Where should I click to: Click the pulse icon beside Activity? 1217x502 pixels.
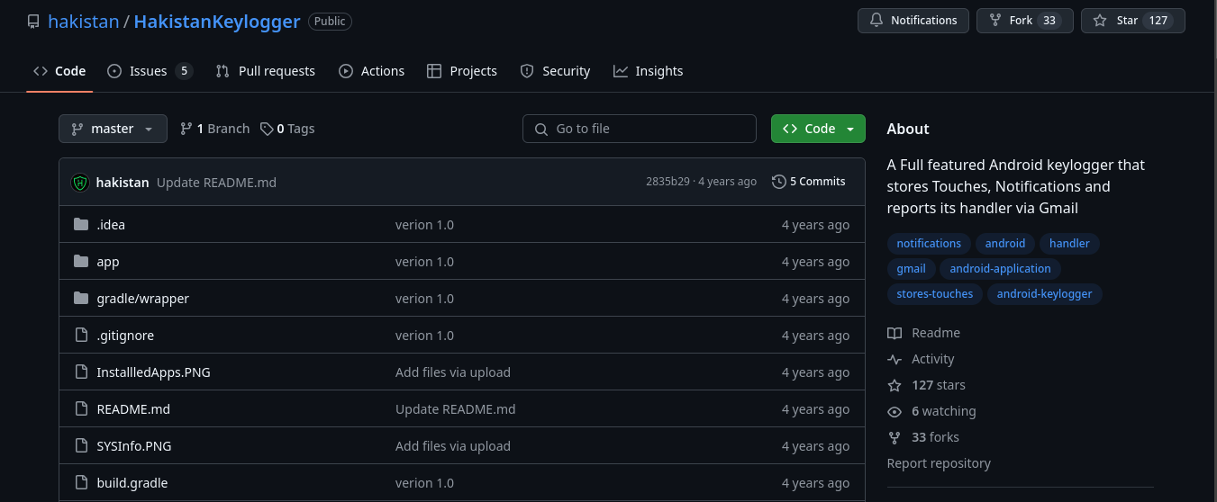point(895,359)
